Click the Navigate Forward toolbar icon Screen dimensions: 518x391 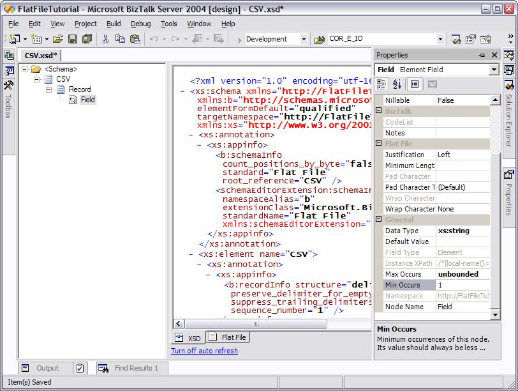point(218,39)
